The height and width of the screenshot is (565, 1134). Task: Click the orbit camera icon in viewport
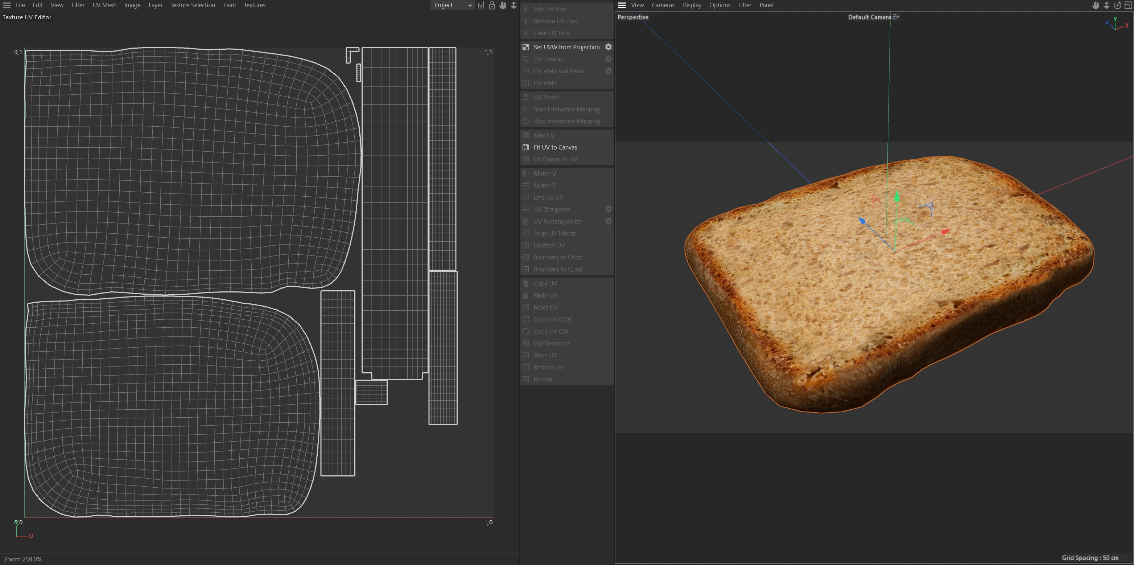[1117, 5]
